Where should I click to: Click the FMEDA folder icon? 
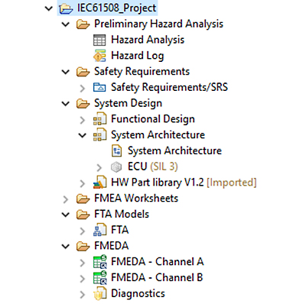click(83, 246)
